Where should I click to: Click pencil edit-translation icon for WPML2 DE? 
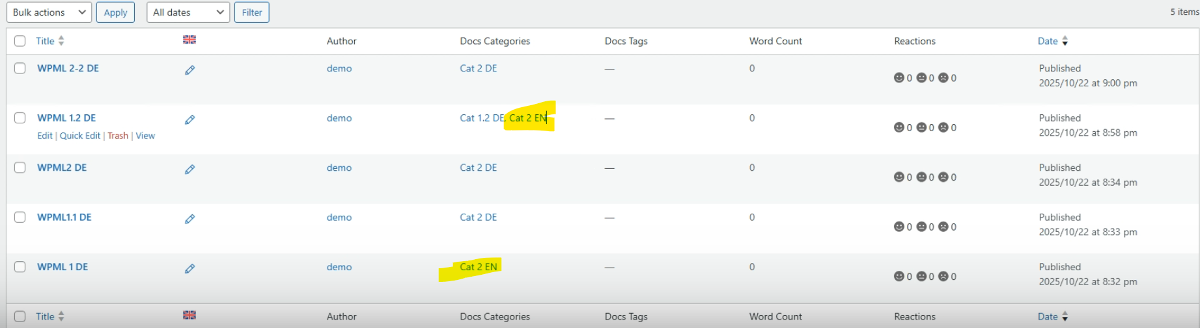pos(189,170)
